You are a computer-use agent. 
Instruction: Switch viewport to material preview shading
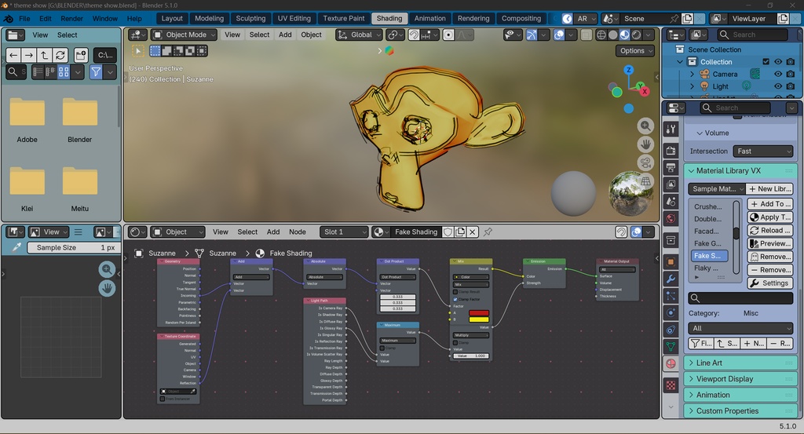624,35
